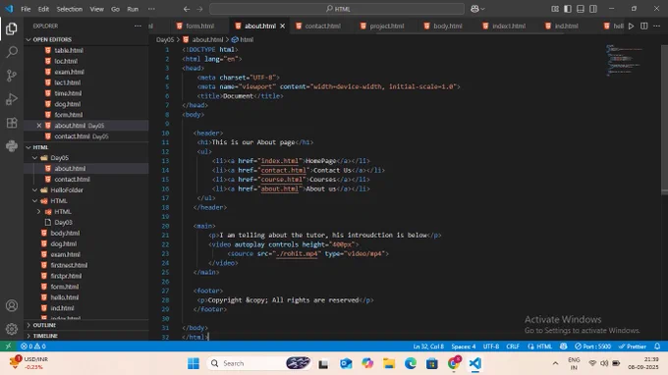Open errors and warnings count in status bar
Screen dimensions: 668x375
(x=33, y=347)
